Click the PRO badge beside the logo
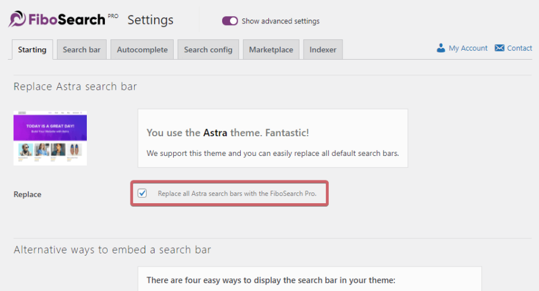The image size is (539, 291). [113, 16]
